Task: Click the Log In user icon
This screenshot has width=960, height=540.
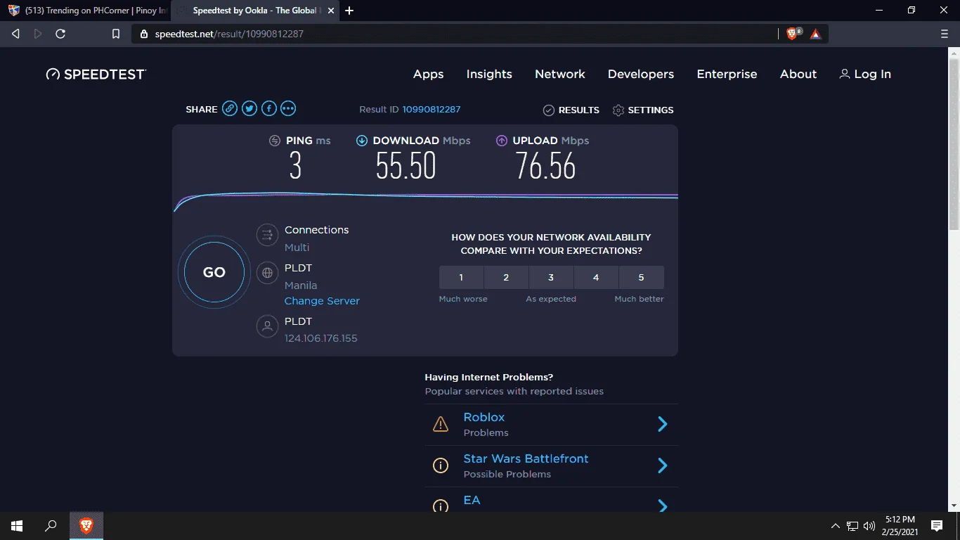Action: click(x=845, y=74)
